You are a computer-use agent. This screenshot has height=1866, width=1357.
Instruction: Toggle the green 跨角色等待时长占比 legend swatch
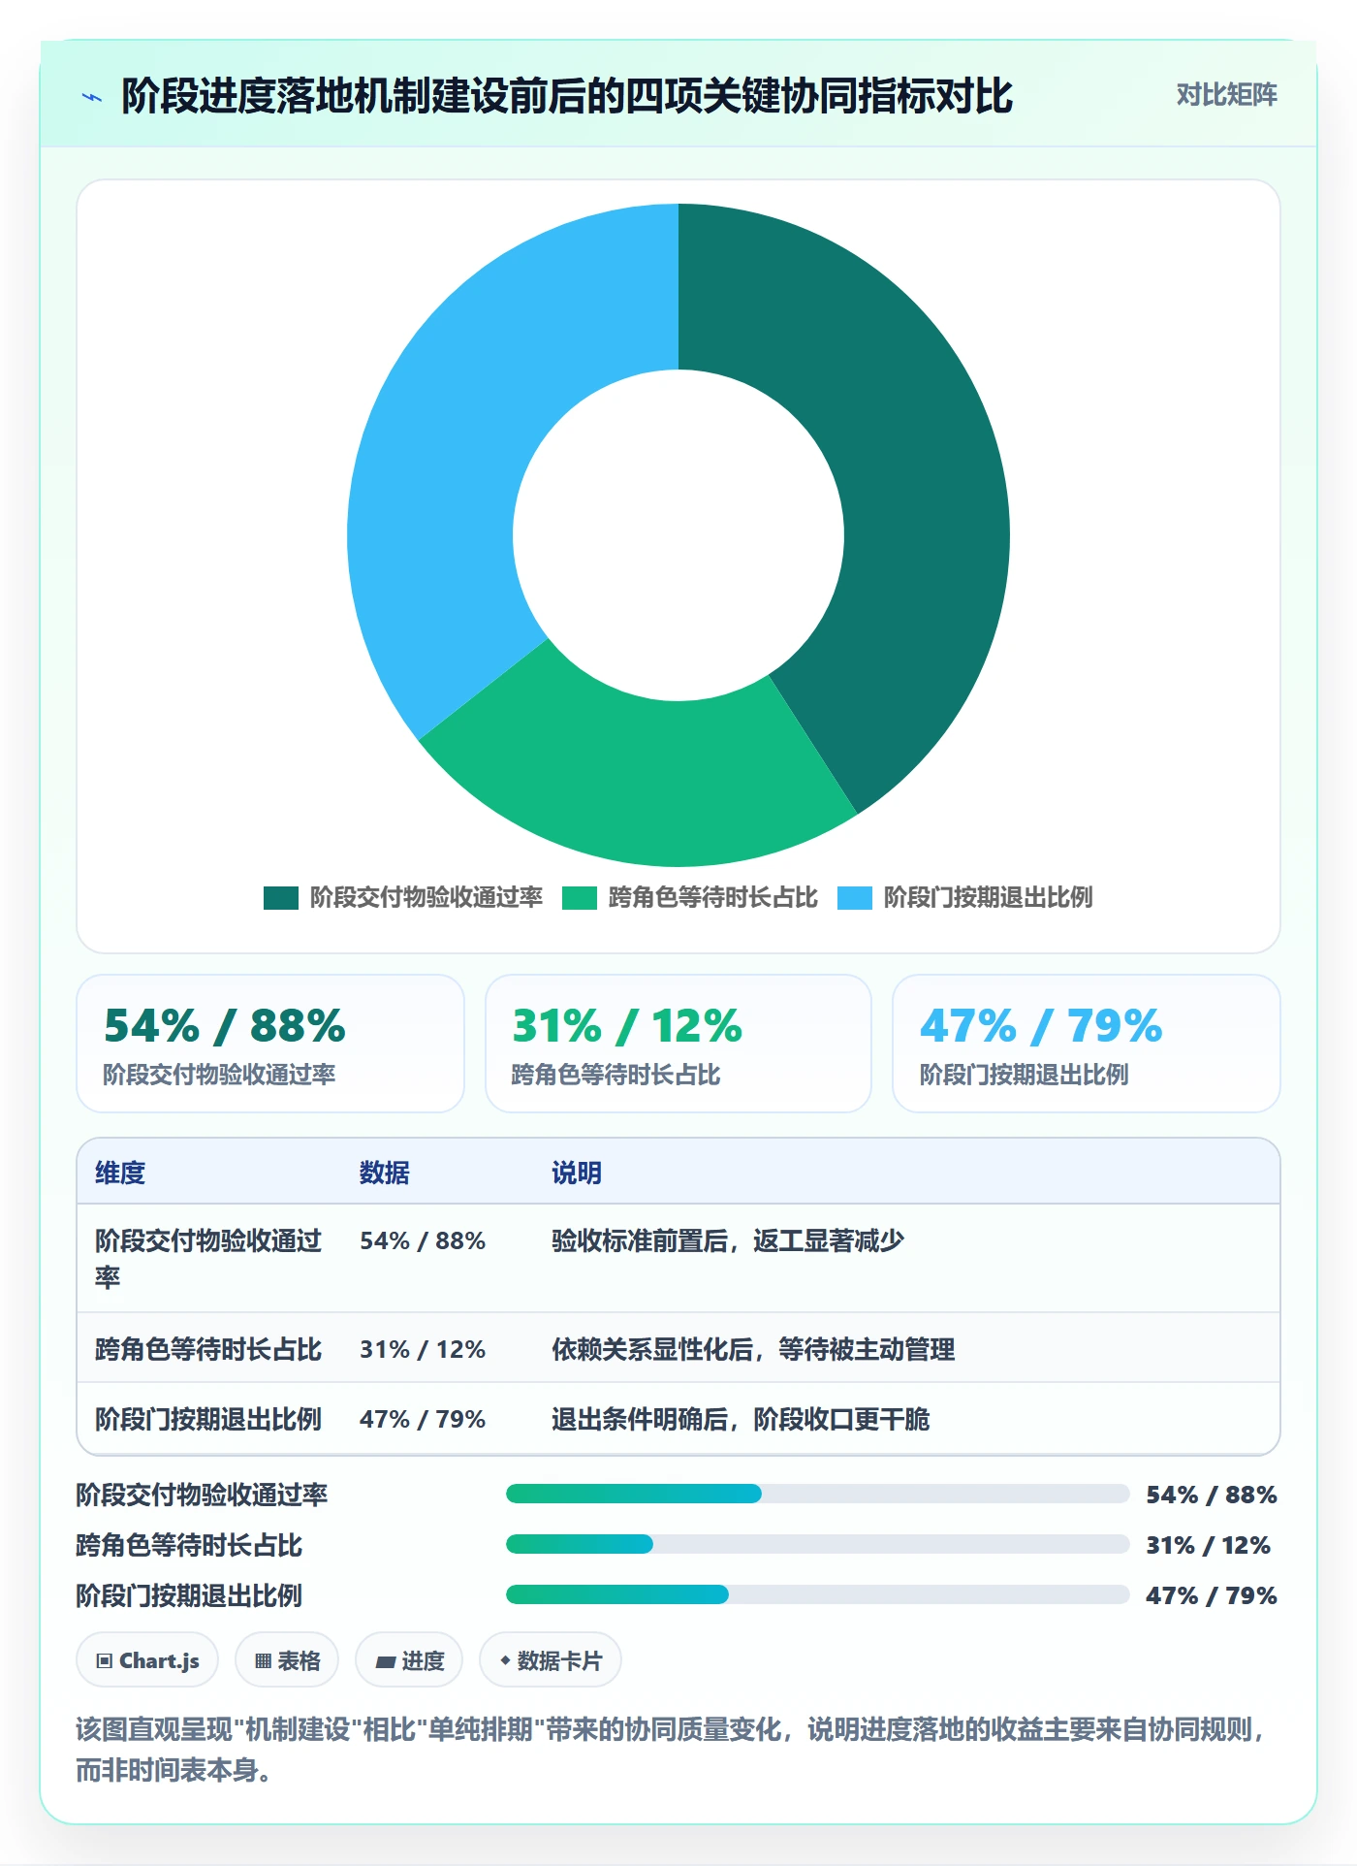580,897
